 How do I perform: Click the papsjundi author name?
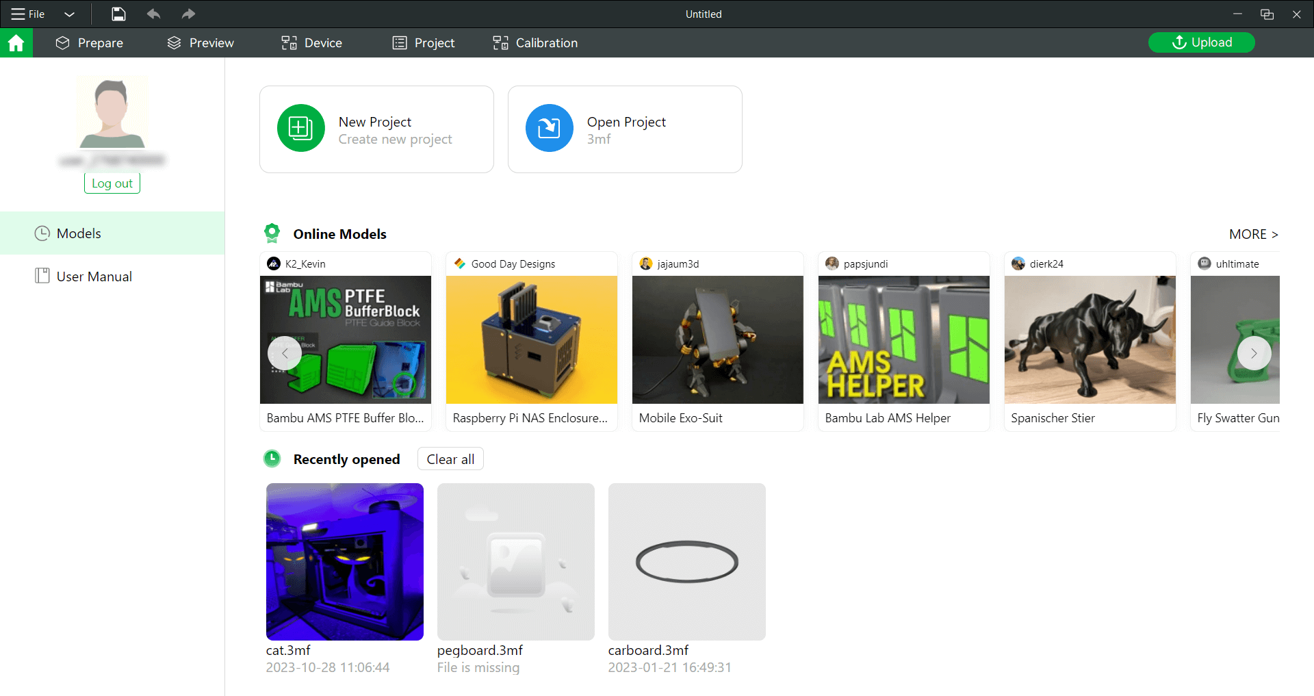tap(866, 264)
